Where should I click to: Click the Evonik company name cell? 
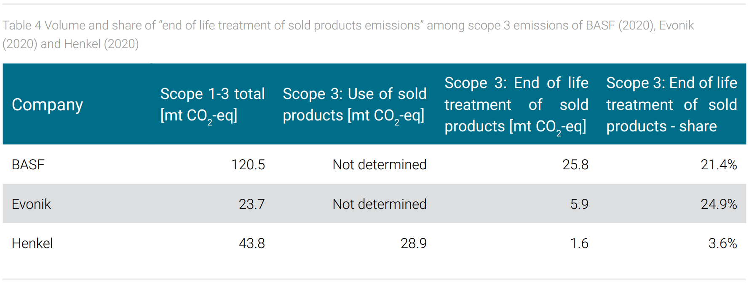(x=31, y=204)
